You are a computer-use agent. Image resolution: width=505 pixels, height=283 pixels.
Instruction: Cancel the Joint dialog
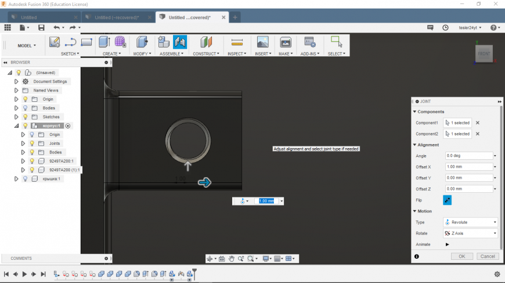[487, 256]
